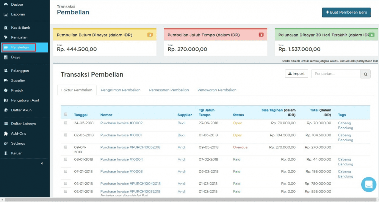Open the chat support bubble icon
Viewport: 379px width, 202px height.
[368, 184]
